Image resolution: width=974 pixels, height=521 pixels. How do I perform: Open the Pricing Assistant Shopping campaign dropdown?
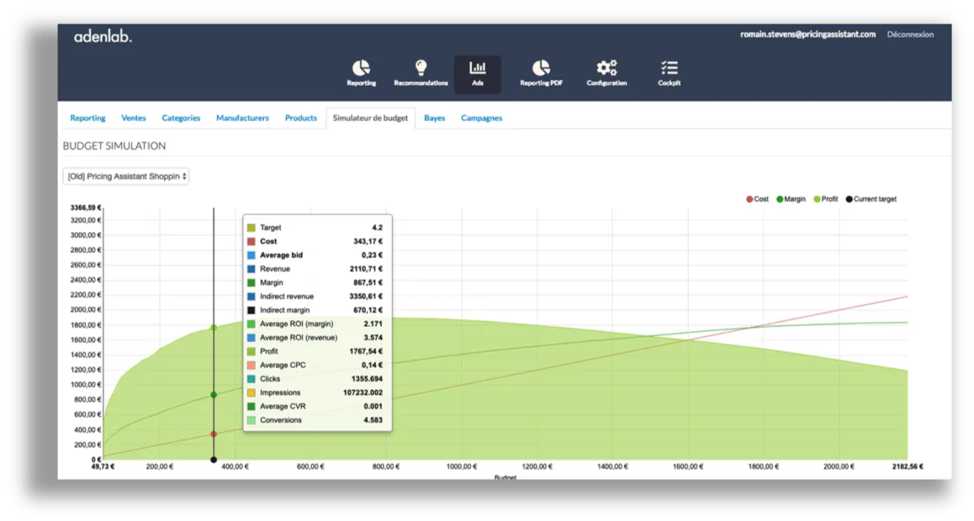point(126,176)
